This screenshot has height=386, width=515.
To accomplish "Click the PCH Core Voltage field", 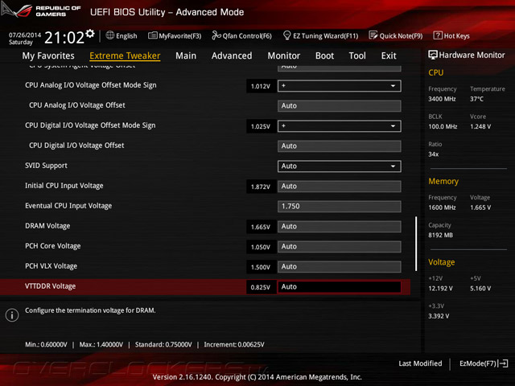I will (339, 247).
